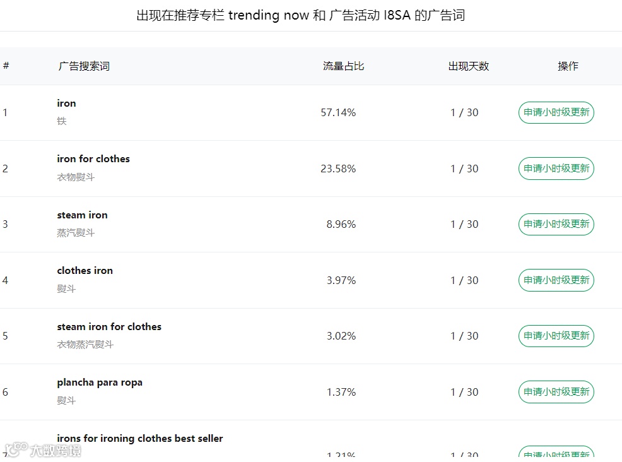This screenshot has width=622, height=462.
Task: Select the steam iron search term
Action: [x=82, y=215]
